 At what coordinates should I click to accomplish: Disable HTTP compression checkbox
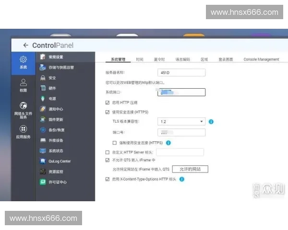(x=108, y=103)
